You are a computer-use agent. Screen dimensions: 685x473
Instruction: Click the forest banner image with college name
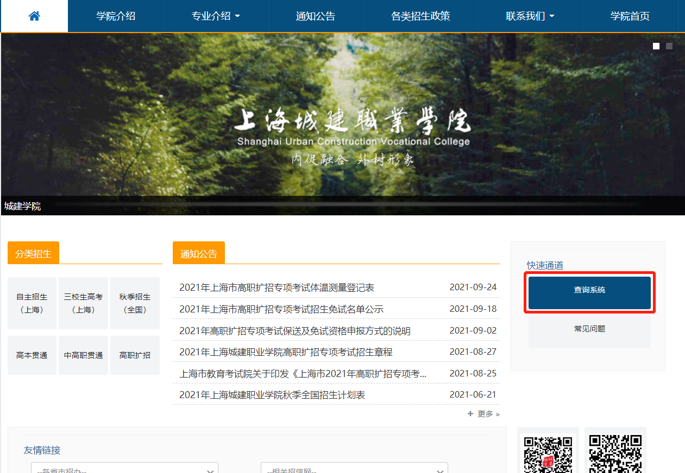[343, 124]
